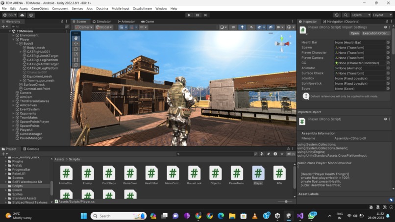Switch to the Console tab
This screenshot has height=222, width=395.
pos(31,149)
